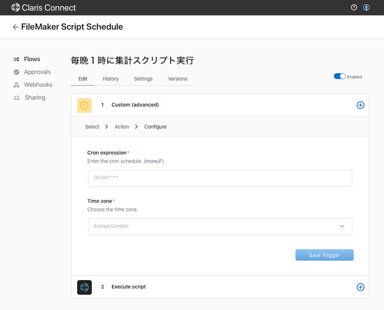Screen dimensions: 384x310
Task: Click into the Cron expression input field
Action: coord(220,178)
